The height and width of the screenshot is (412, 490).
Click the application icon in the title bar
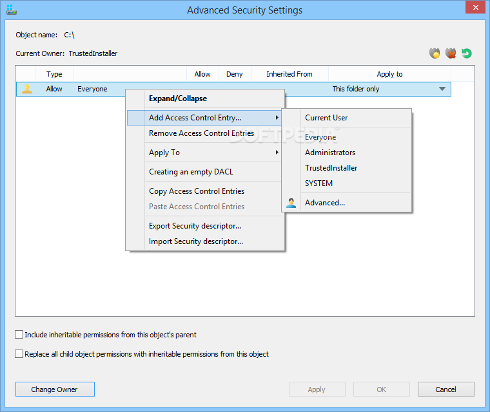tap(11, 10)
